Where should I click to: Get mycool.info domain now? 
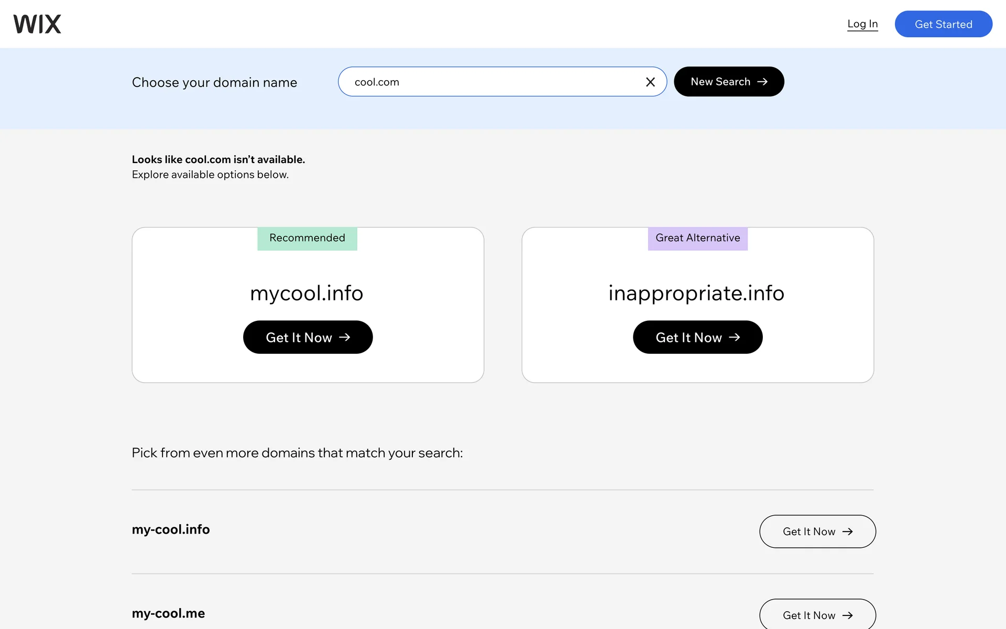[308, 337]
